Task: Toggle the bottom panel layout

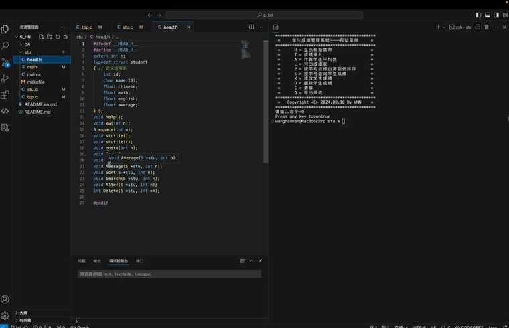Action: tap(488, 15)
